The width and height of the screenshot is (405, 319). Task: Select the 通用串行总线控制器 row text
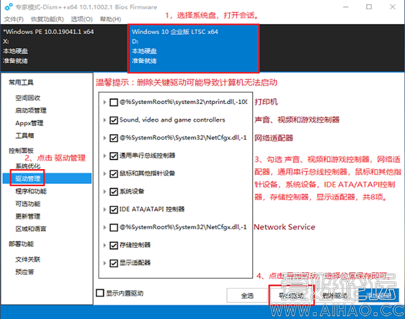pyautogui.click(x=148, y=155)
